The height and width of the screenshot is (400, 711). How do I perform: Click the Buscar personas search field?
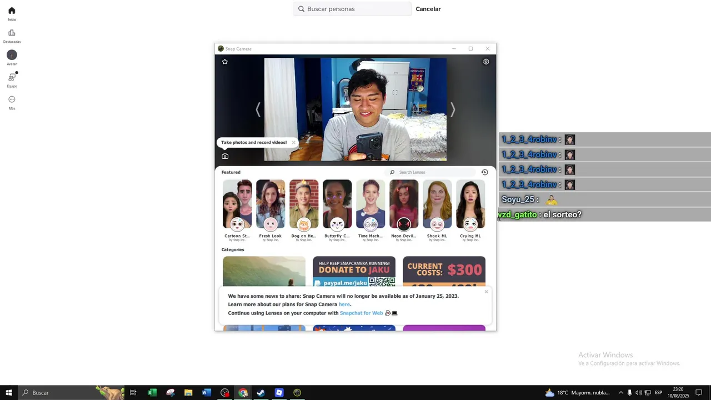coord(352,9)
